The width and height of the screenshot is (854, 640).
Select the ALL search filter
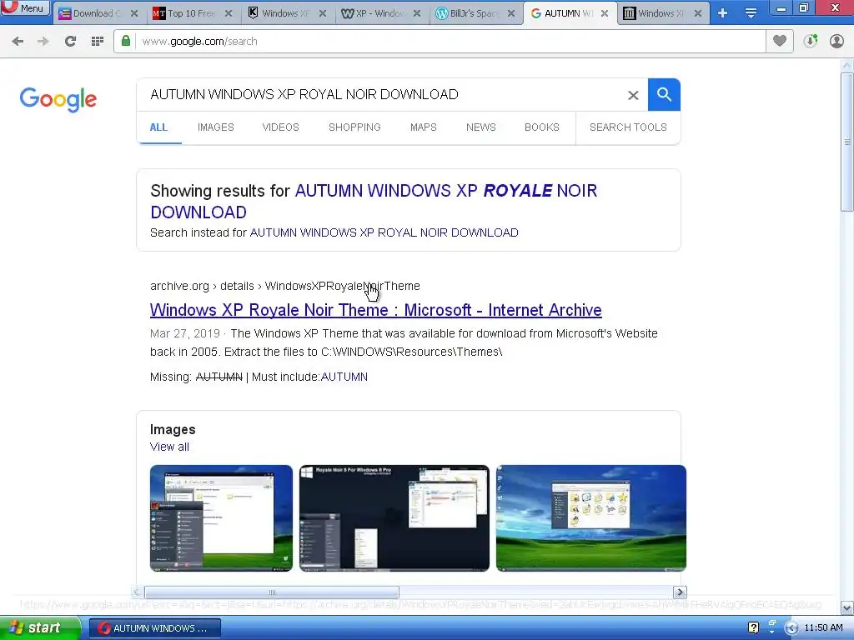[158, 127]
